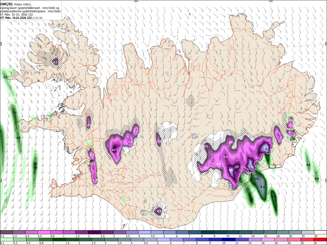Click the 'slydda/snjókoma' description line
The image size is (327, 245).
[x=30, y=11]
